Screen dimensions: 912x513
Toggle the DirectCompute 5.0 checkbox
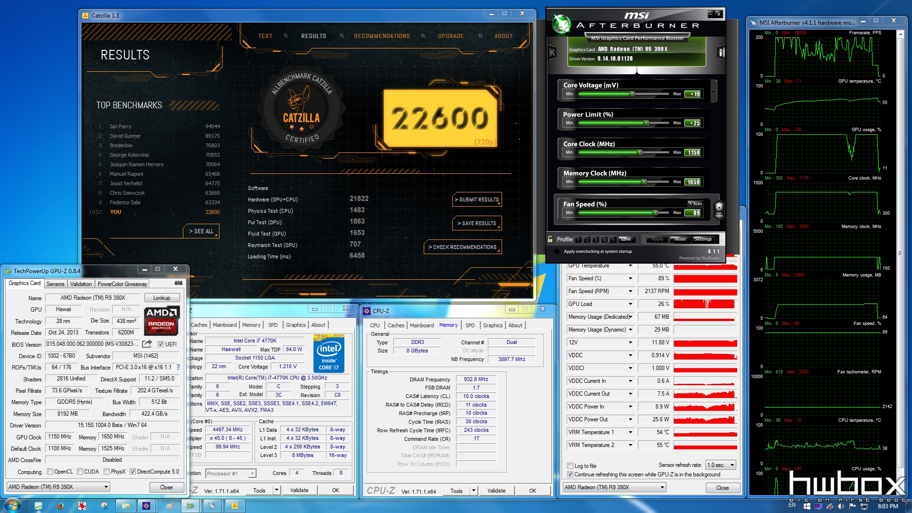tap(133, 472)
